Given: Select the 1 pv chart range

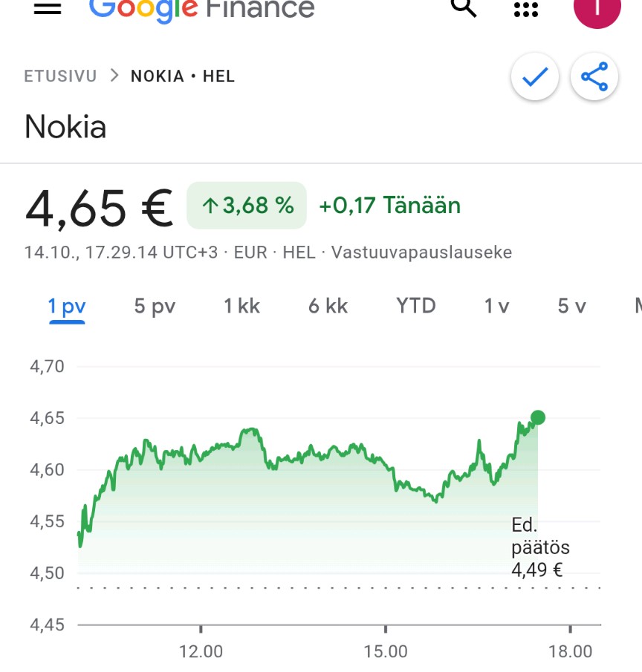Looking at the screenshot, I should coord(67,306).
